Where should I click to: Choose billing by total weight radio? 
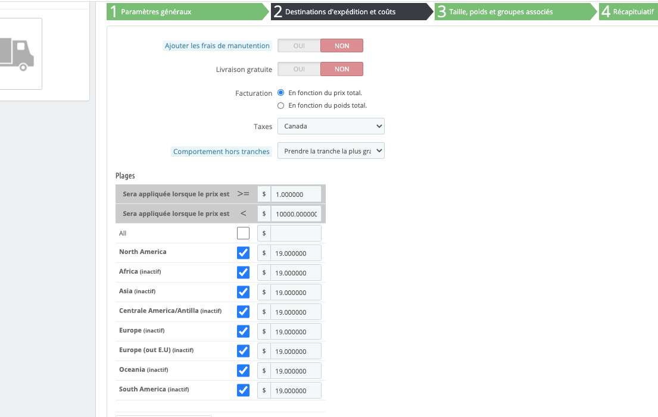[x=281, y=105]
